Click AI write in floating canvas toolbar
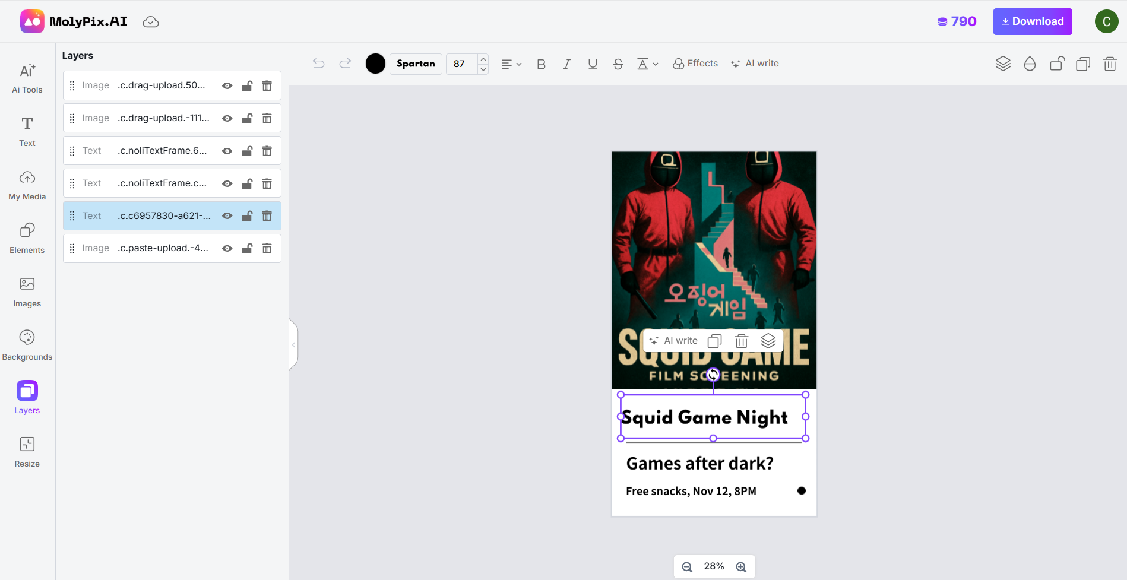Viewport: 1127px width, 580px height. tap(673, 341)
